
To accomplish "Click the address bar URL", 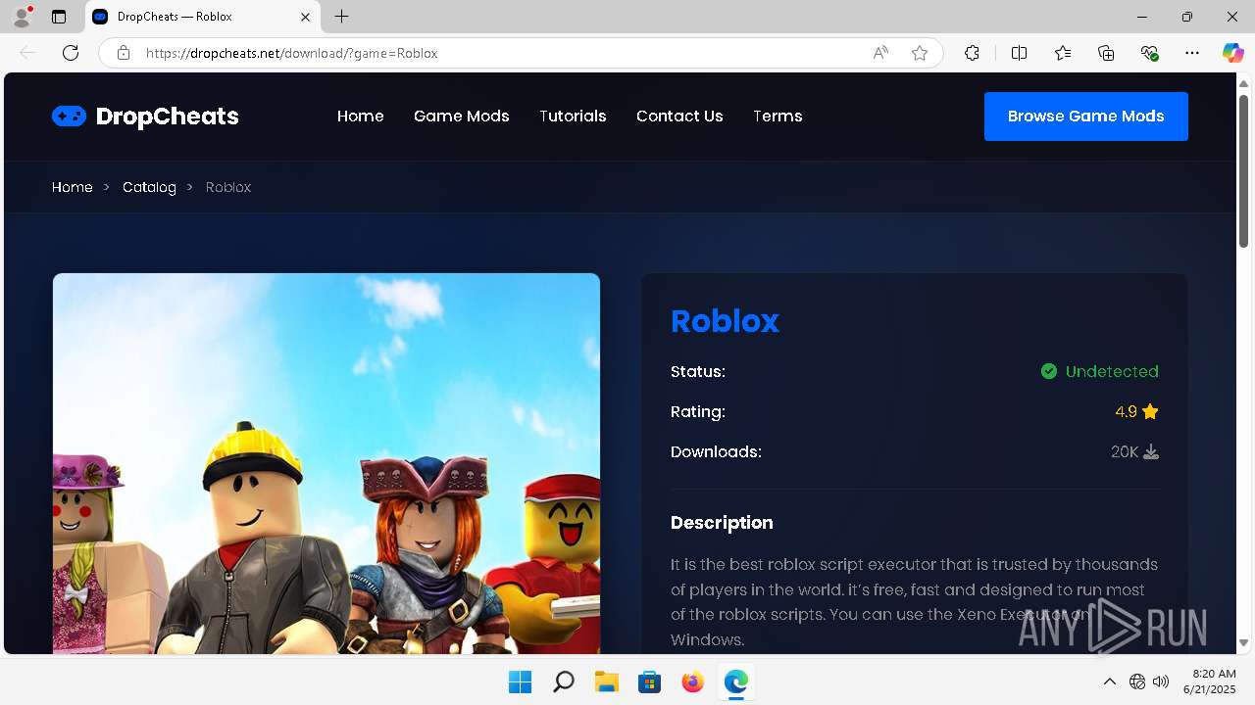I will 291,53.
